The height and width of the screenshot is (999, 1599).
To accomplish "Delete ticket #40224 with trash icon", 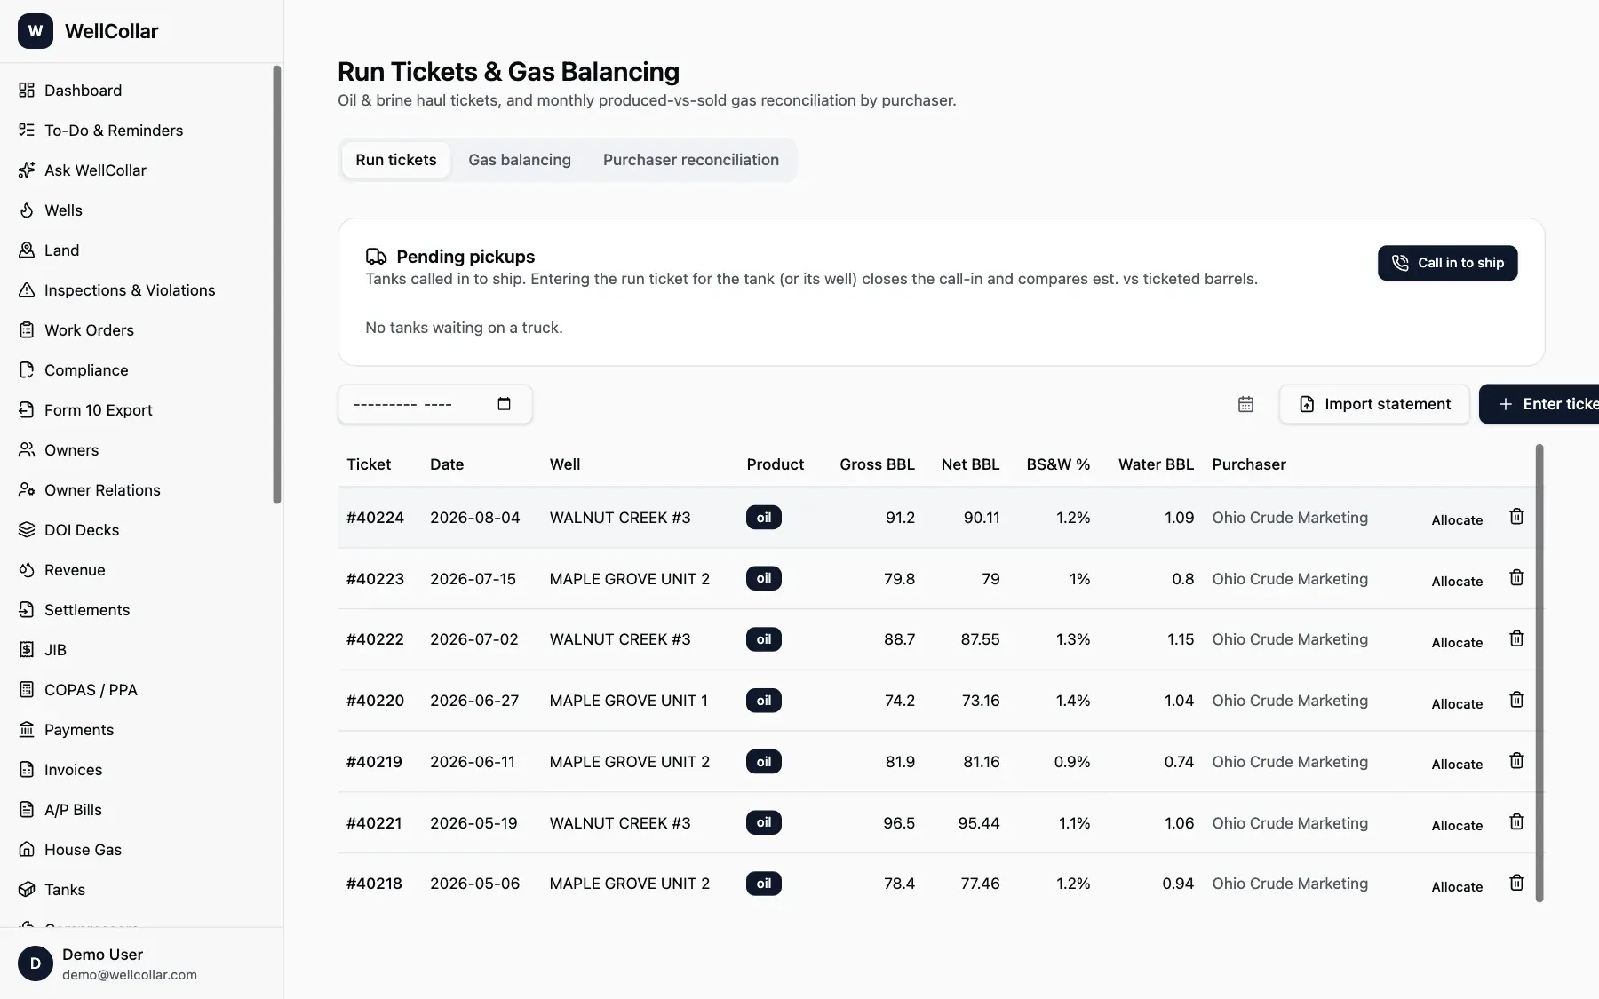I will (1516, 517).
